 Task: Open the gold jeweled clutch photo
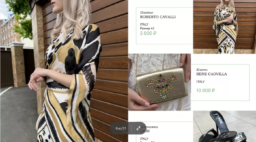click(x=159, y=82)
